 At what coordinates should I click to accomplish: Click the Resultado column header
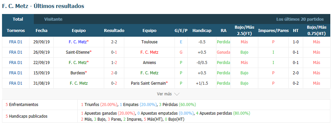point(114,30)
